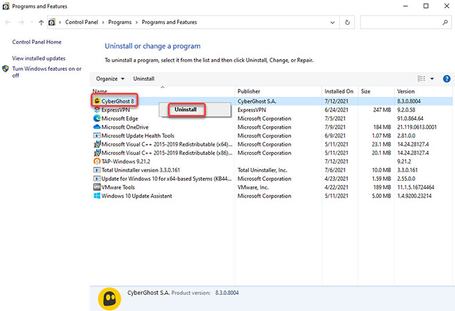Choose Uninstall from the context menu
Viewport: 455px width, 311px height.
186,109
